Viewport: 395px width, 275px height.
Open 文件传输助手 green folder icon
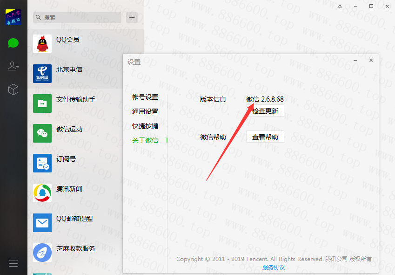(x=42, y=103)
